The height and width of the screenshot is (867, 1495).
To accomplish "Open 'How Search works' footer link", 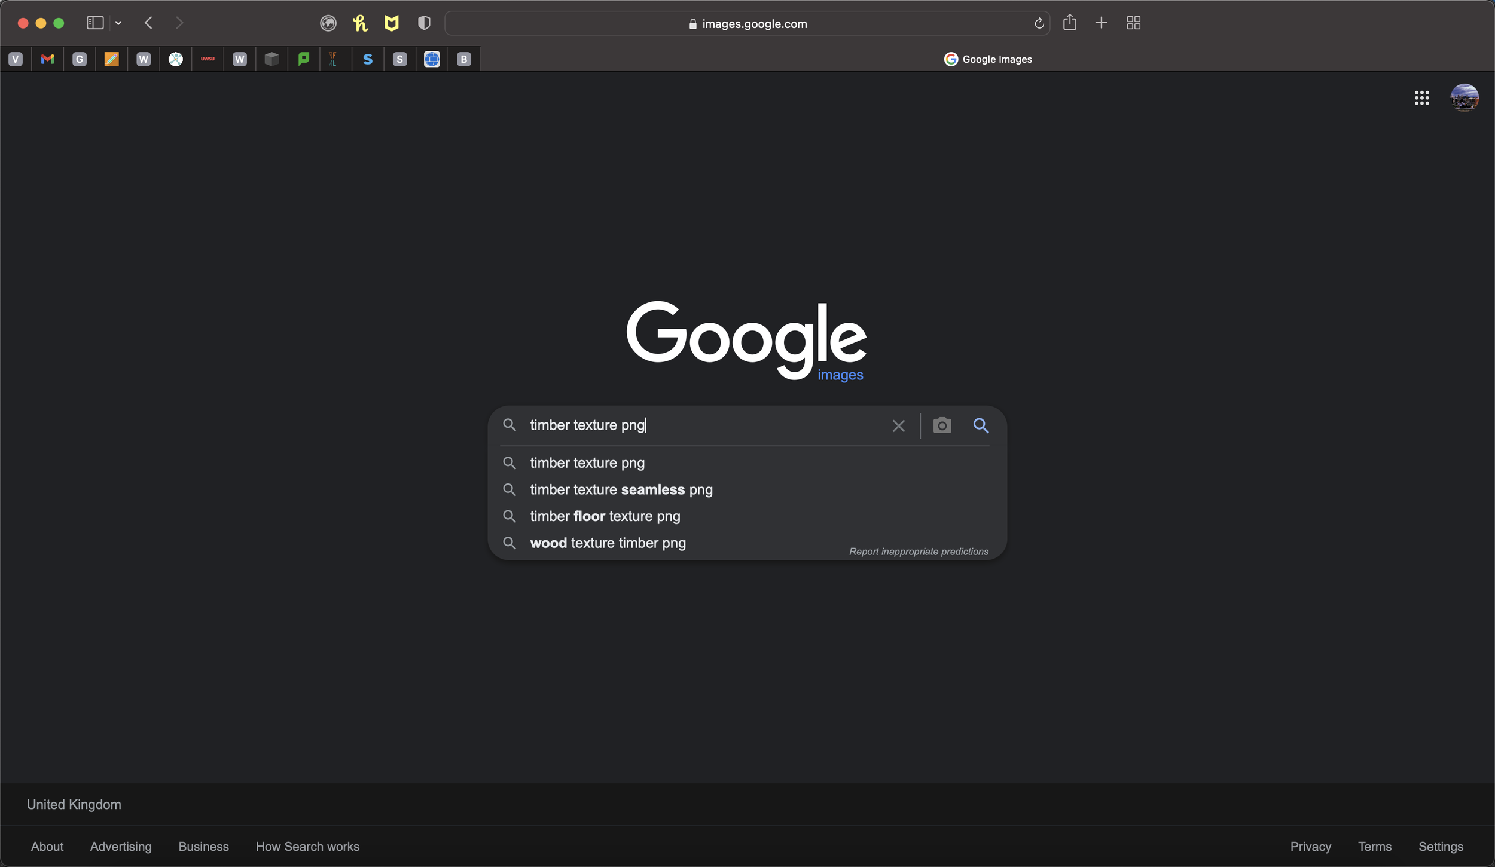I will pos(307,846).
